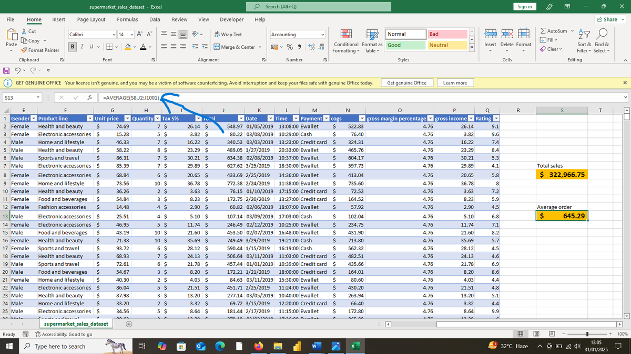The image size is (631, 354).
Task: Click the Orientation text angle icon
Action: point(195,34)
